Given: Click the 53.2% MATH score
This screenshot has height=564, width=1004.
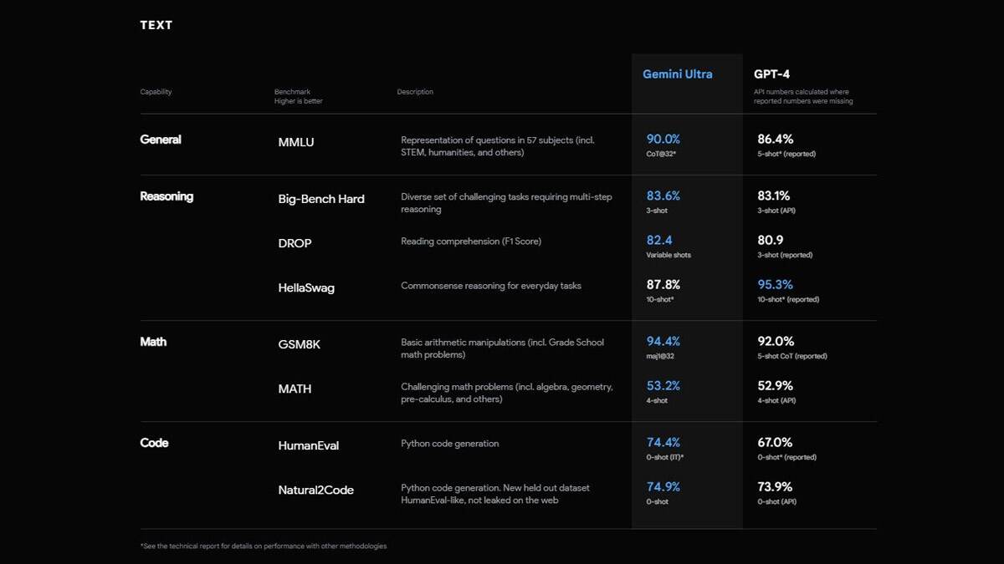Looking at the screenshot, I should point(663,386).
